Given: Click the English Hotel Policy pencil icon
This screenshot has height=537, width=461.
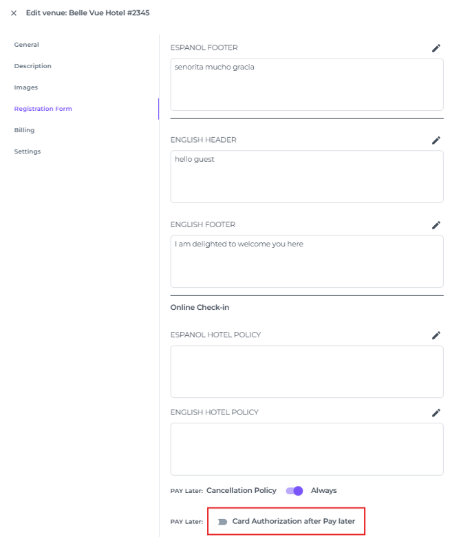Looking at the screenshot, I should point(436,413).
